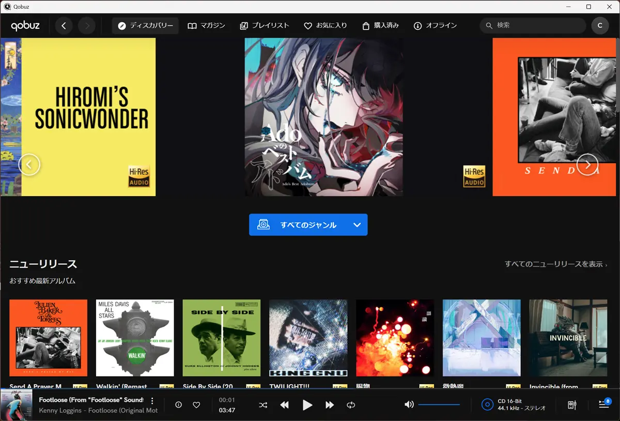Click the playback progress bar above the player
This screenshot has height=421, width=620.
(310, 388)
